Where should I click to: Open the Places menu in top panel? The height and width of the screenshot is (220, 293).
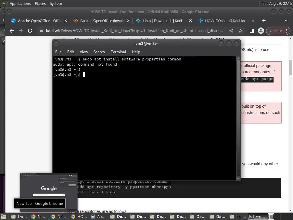(40, 3)
